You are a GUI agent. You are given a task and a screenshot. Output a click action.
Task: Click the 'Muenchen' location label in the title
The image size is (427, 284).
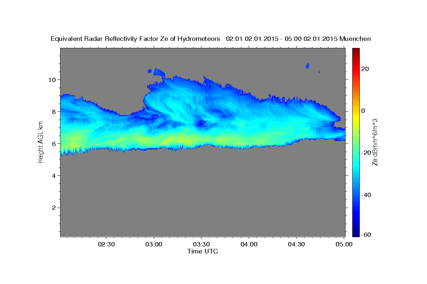point(355,39)
